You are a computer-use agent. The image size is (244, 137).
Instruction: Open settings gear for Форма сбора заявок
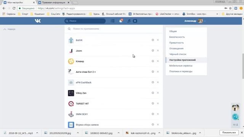click(x=153, y=124)
